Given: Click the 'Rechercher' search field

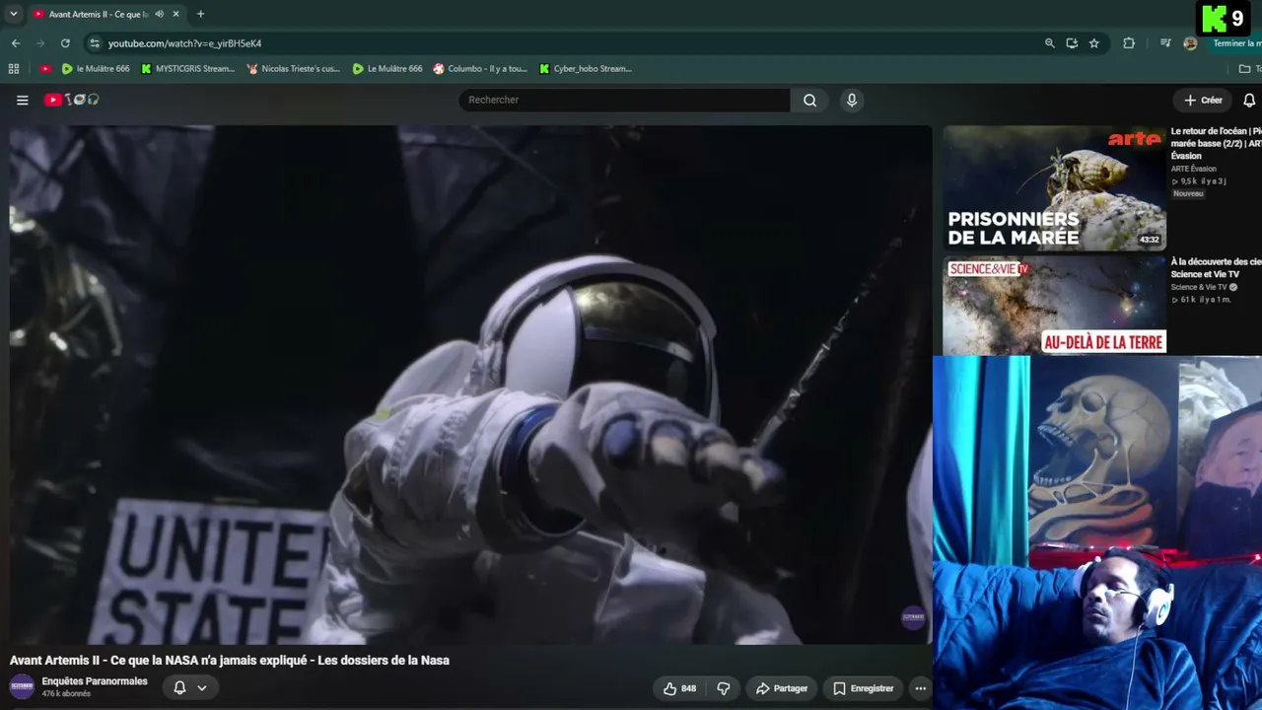Looking at the screenshot, I should [x=624, y=100].
